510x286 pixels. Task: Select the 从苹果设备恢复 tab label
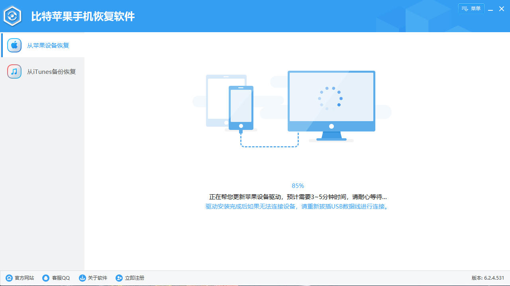click(48, 45)
